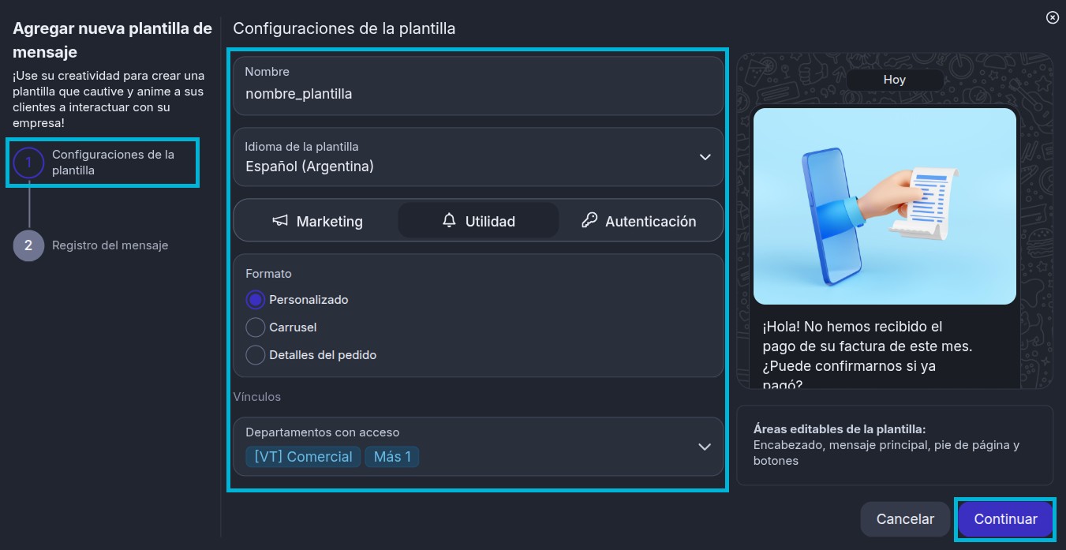Click the Continuar button
This screenshot has height=550, width=1066.
tap(1004, 519)
